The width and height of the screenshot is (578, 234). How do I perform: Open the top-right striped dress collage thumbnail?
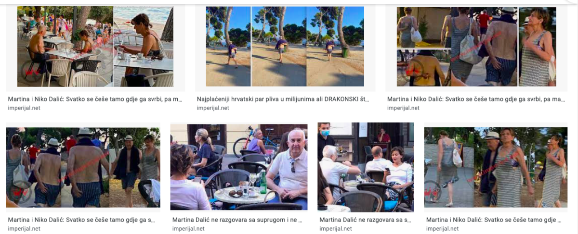(x=476, y=46)
